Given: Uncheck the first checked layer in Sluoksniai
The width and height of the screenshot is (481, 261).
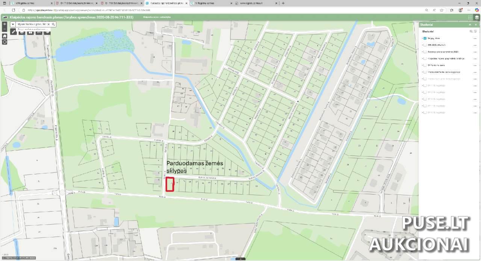Looking at the screenshot, I should pos(425,38).
